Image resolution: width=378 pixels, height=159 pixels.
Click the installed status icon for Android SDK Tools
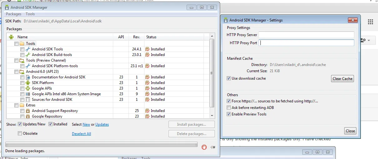pyautogui.click(x=148, y=49)
